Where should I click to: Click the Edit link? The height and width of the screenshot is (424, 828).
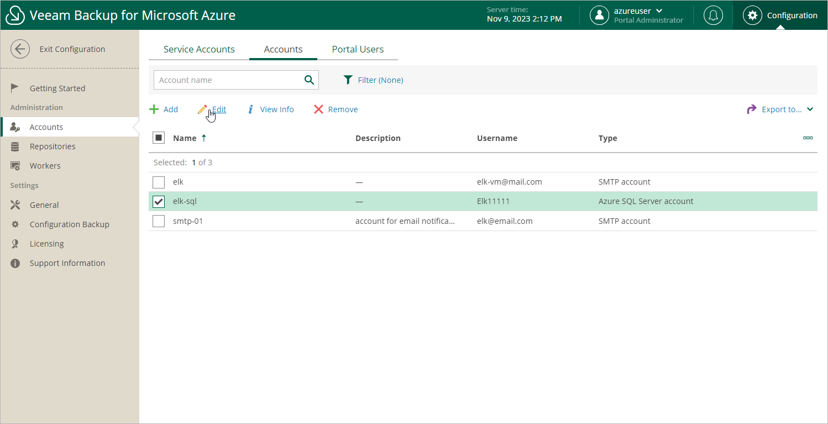(219, 109)
